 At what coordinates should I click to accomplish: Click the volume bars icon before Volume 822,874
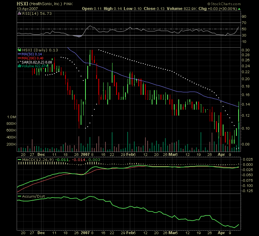point(19,66)
